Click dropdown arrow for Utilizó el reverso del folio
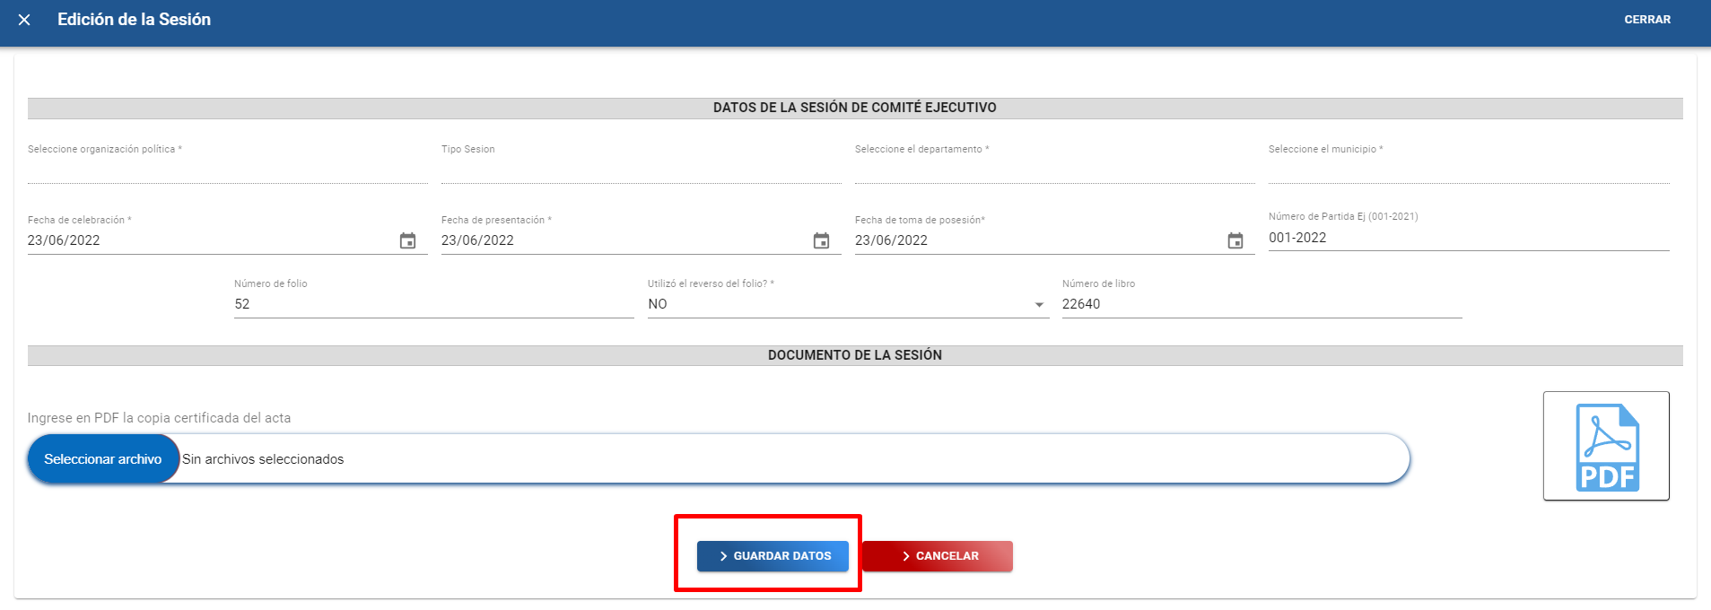Viewport: 1711px width, 610px height. (1039, 305)
